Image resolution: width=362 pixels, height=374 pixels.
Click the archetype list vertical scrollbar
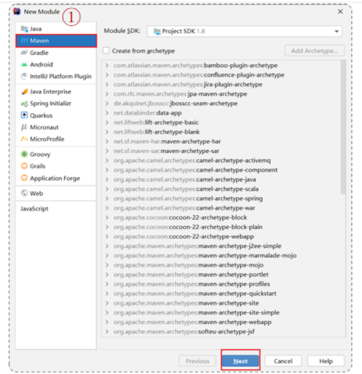tap(343, 127)
